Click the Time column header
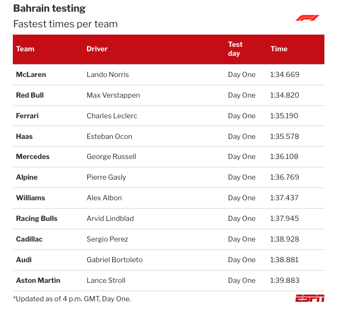 279,49
